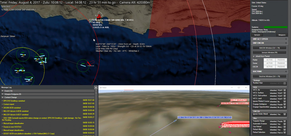Set Radar to ACTIVE
The width and height of the screenshot is (291, 136).
pos(269,60)
